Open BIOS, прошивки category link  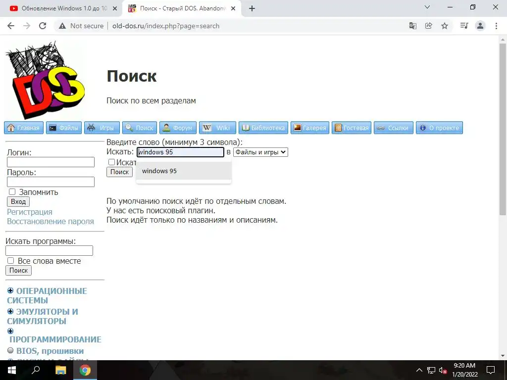click(x=50, y=351)
